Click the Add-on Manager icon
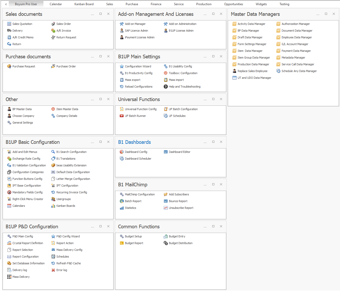 point(122,24)
